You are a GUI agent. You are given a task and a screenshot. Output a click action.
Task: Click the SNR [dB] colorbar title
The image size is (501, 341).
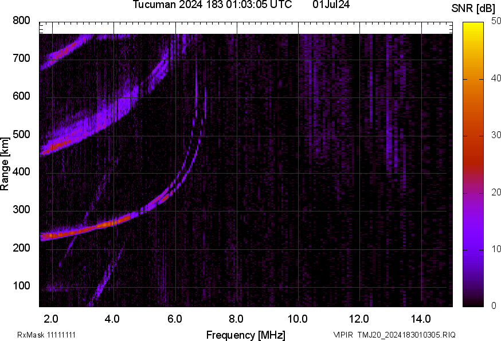(x=473, y=9)
